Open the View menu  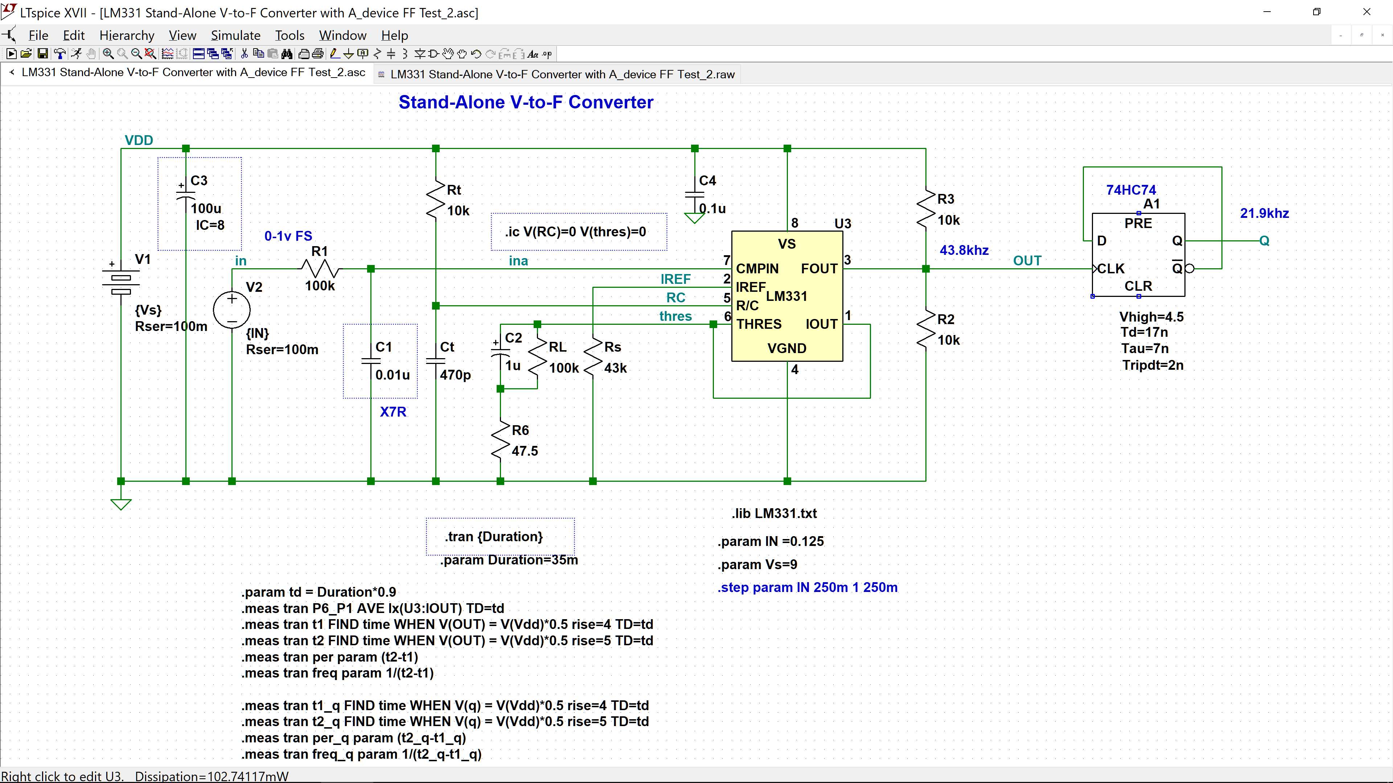click(x=182, y=36)
